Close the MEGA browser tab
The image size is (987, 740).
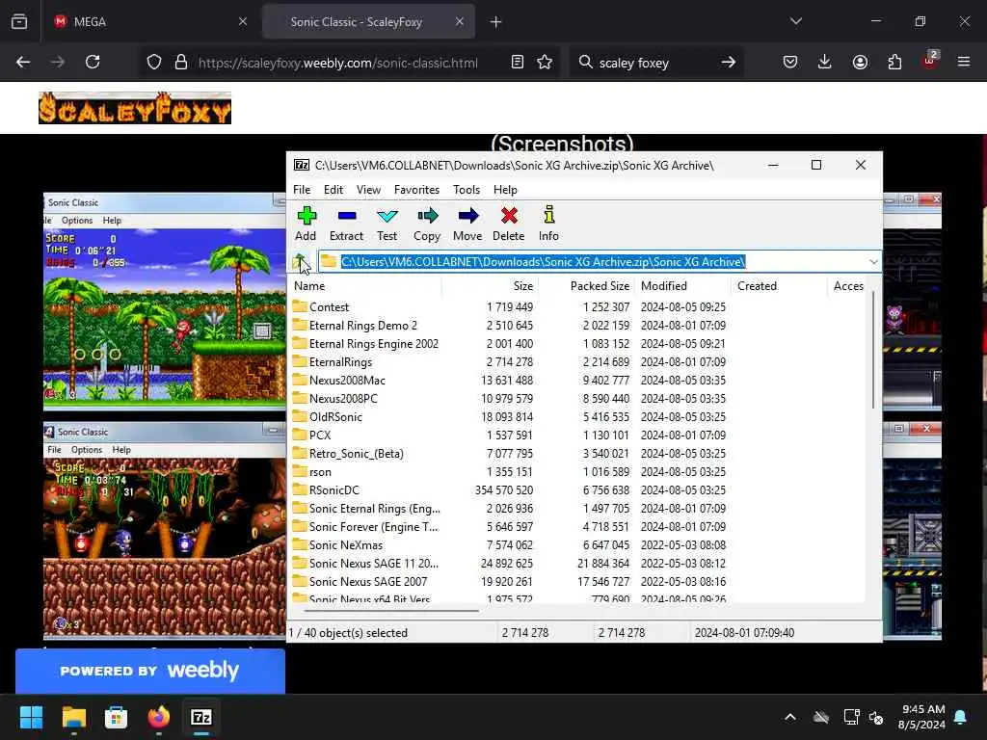coord(243,21)
